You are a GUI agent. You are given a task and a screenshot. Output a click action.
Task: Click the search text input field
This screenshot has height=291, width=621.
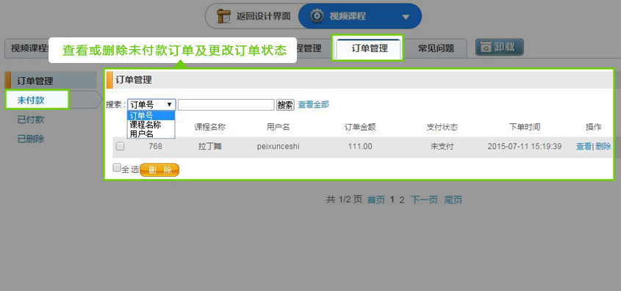(x=226, y=105)
